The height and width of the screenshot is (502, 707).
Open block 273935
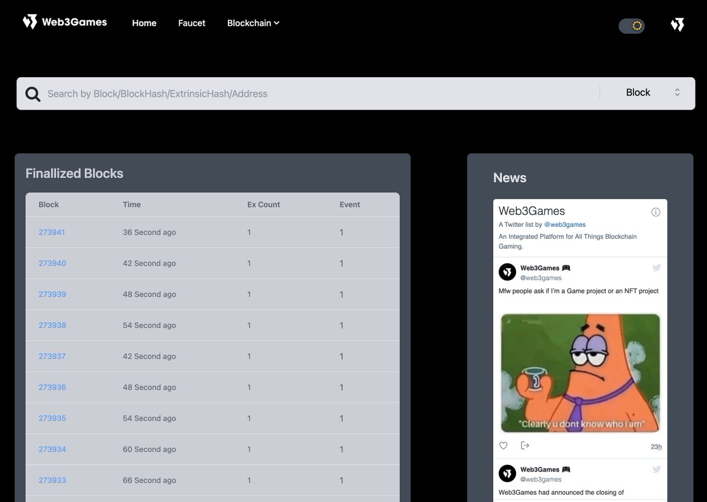[x=52, y=418]
